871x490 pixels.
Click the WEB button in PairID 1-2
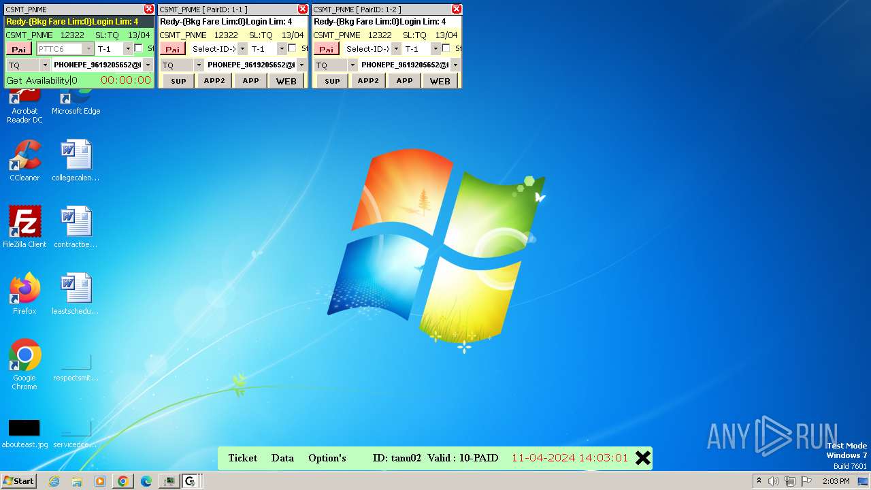click(x=440, y=80)
